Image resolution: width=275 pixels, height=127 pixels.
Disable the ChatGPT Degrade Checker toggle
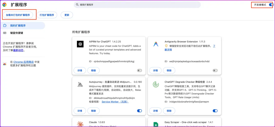[x=215, y=111]
